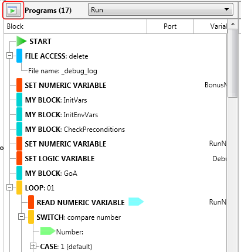Viewport: 241px width, 252px height.
Task: Select the MY BLOCK: InitVars label
Action: [56, 100]
